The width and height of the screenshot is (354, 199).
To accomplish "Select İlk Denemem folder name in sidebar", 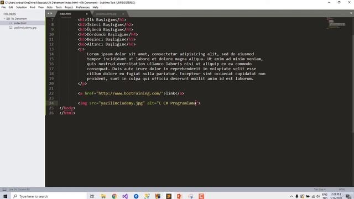I will 19,18.
